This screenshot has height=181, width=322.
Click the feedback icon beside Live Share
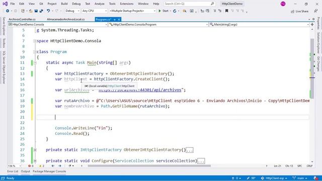point(316,11)
